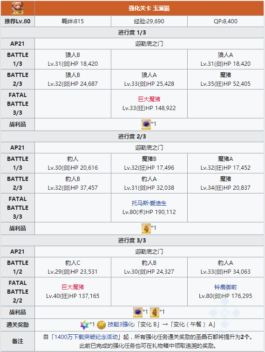Click the 强化关卡 玉藻猫 title header
Screen dimensions: 265x352
coord(149,8)
